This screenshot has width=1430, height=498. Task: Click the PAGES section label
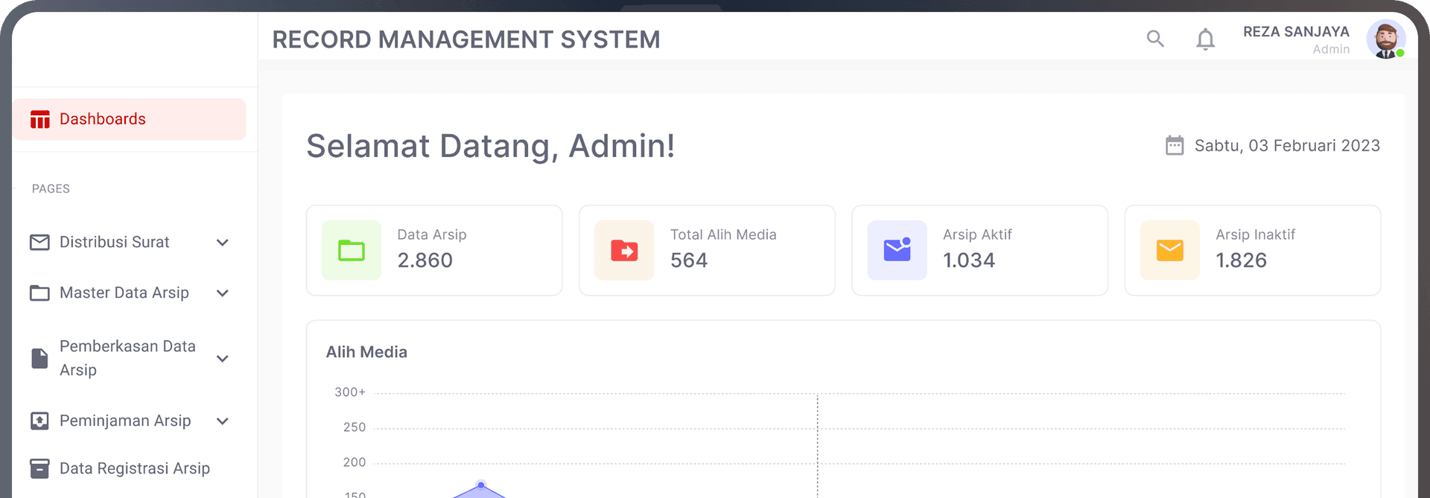coord(51,189)
